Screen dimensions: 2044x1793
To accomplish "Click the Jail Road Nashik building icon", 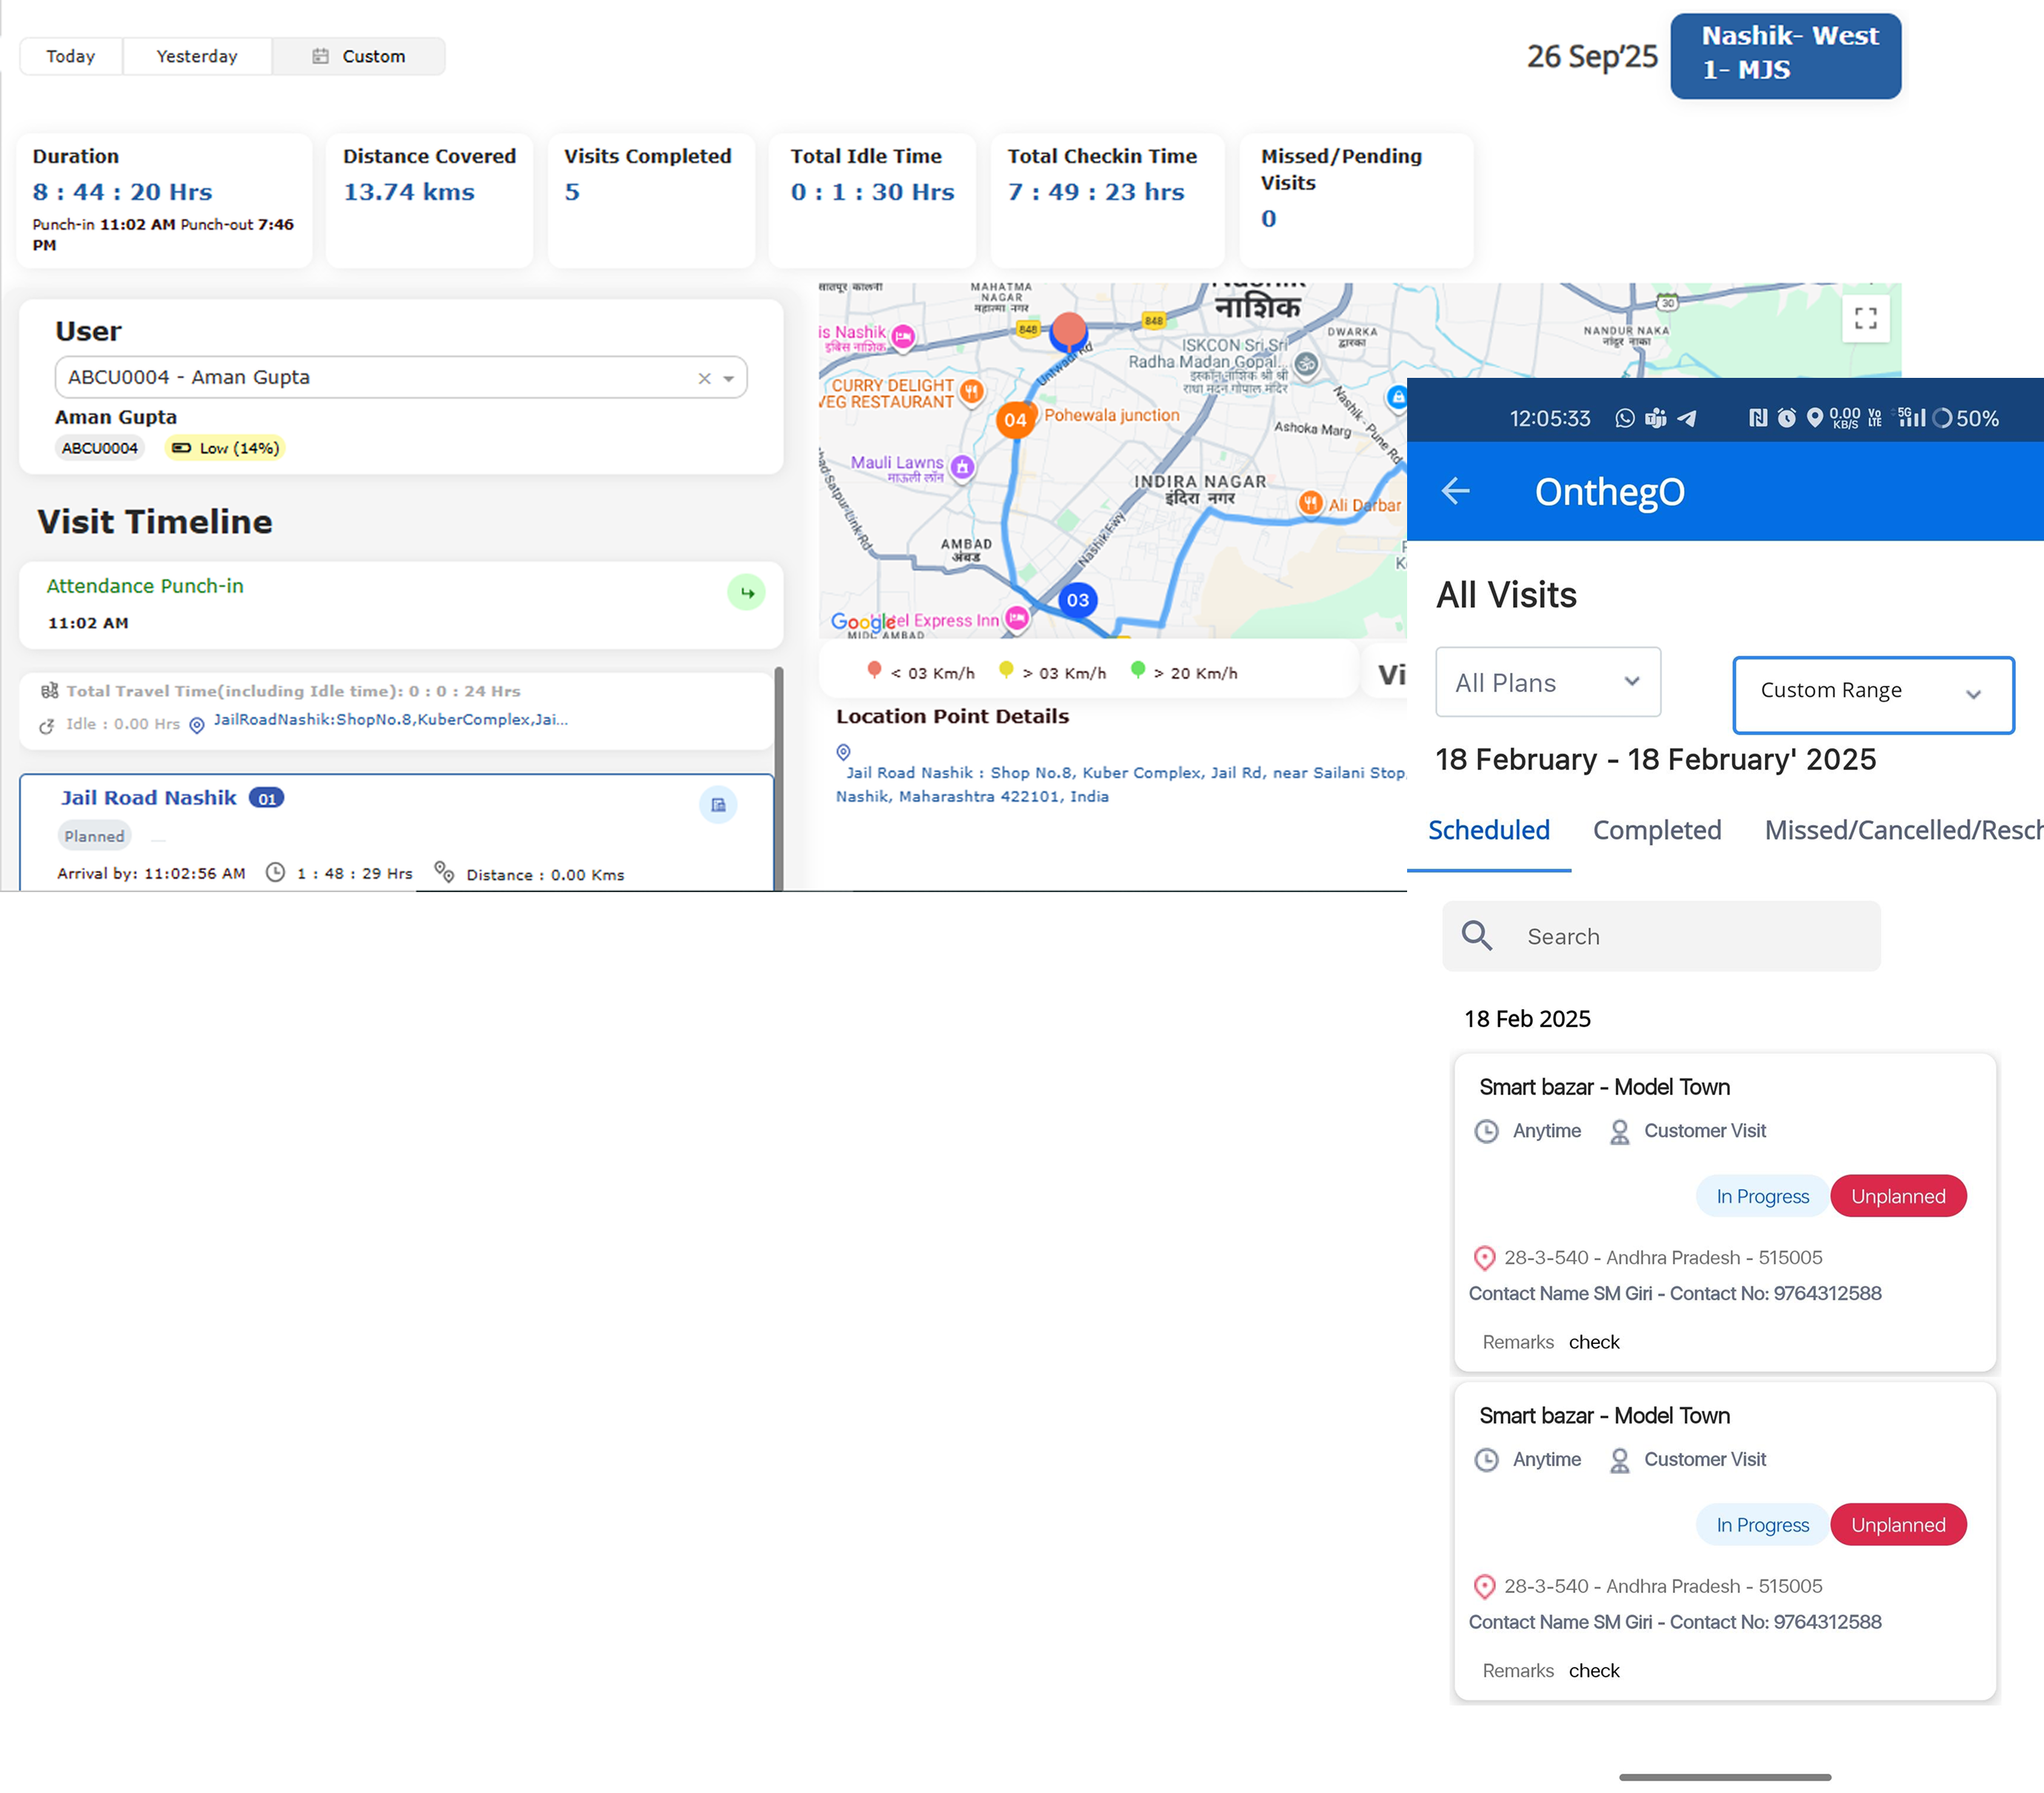I will click(718, 805).
